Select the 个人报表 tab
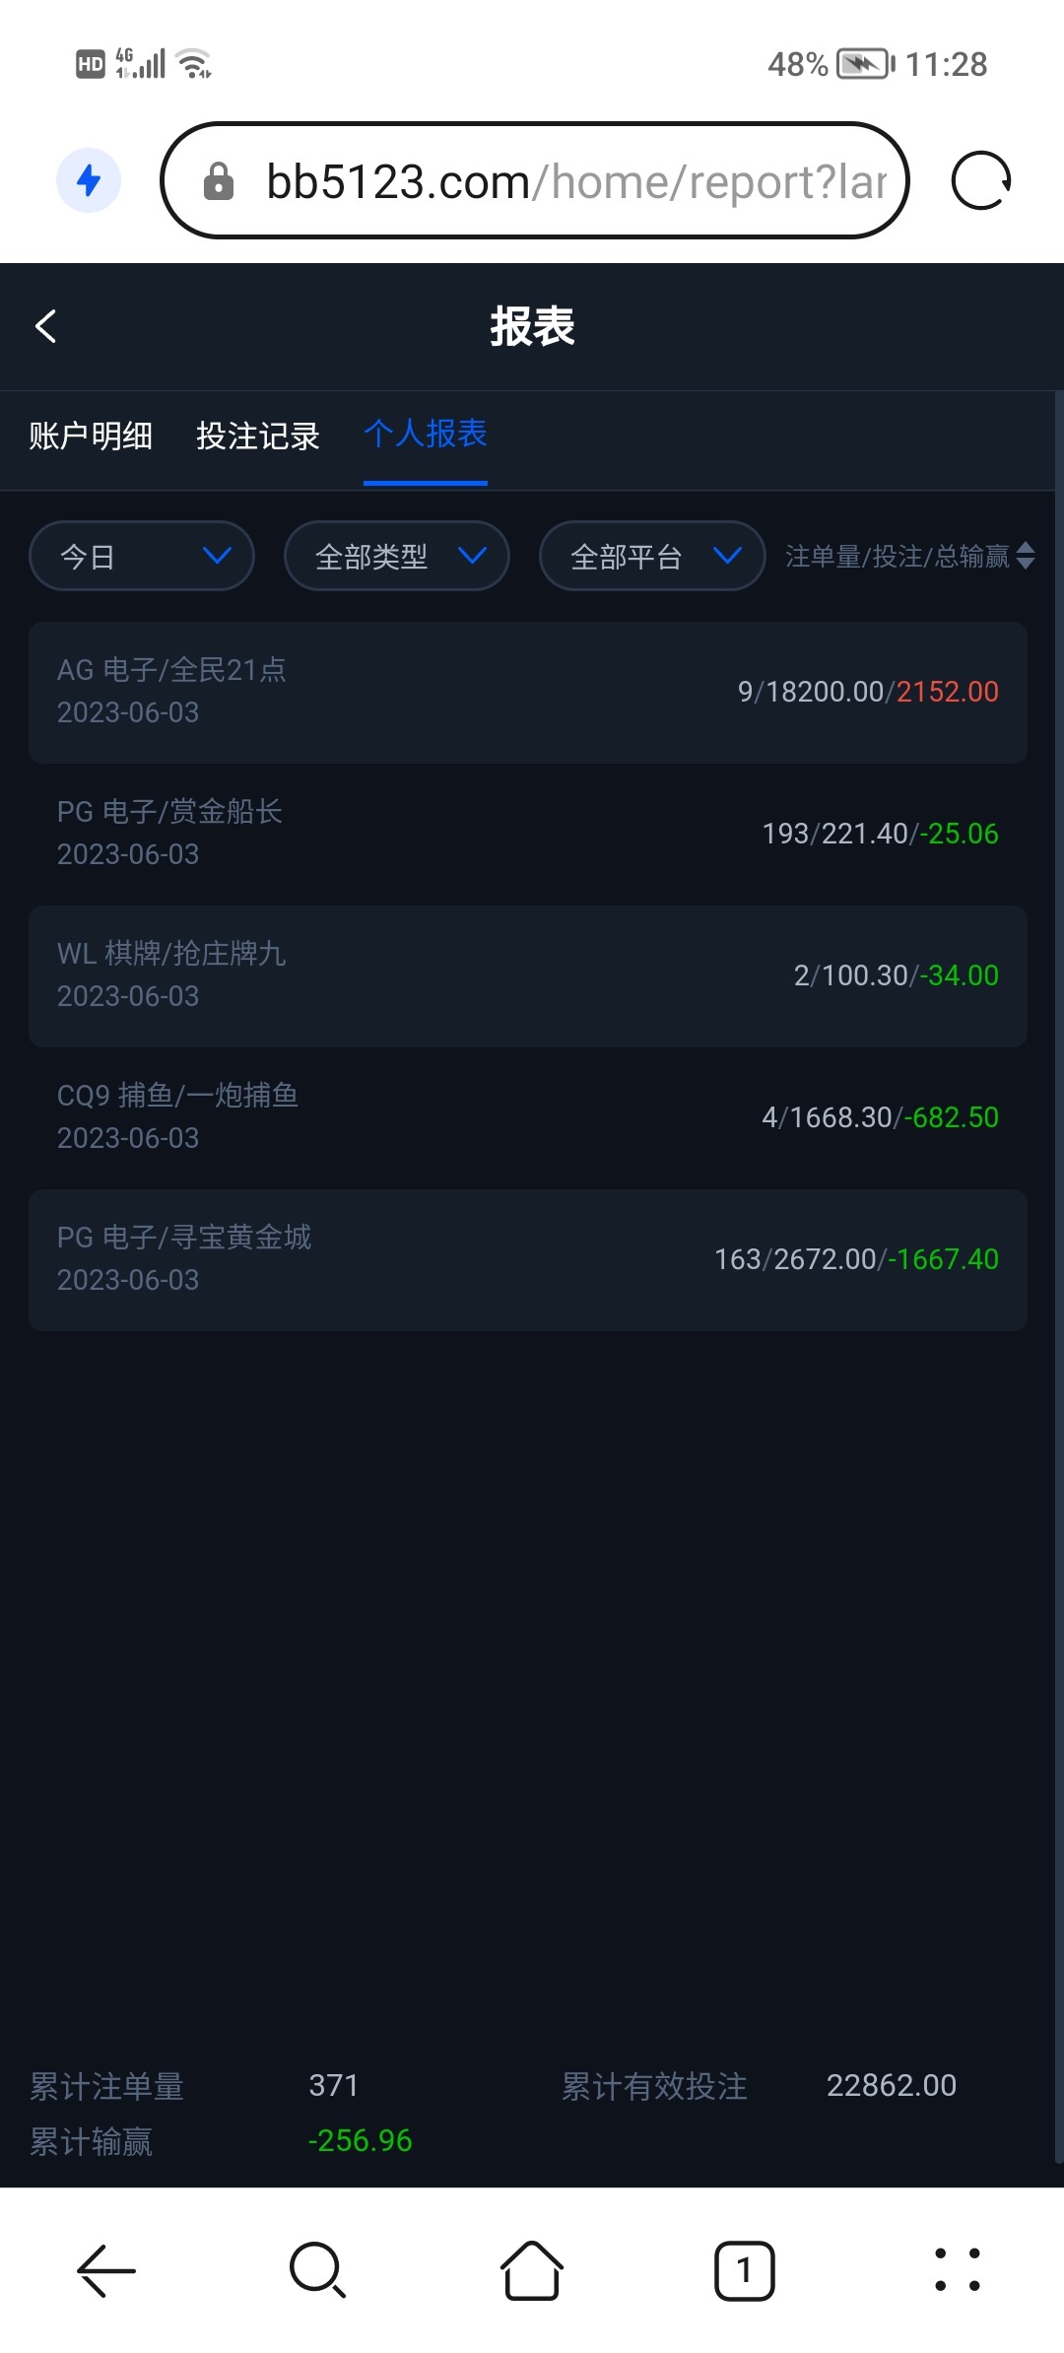The width and height of the screenshot is (1064, 2353). point(426,434)
